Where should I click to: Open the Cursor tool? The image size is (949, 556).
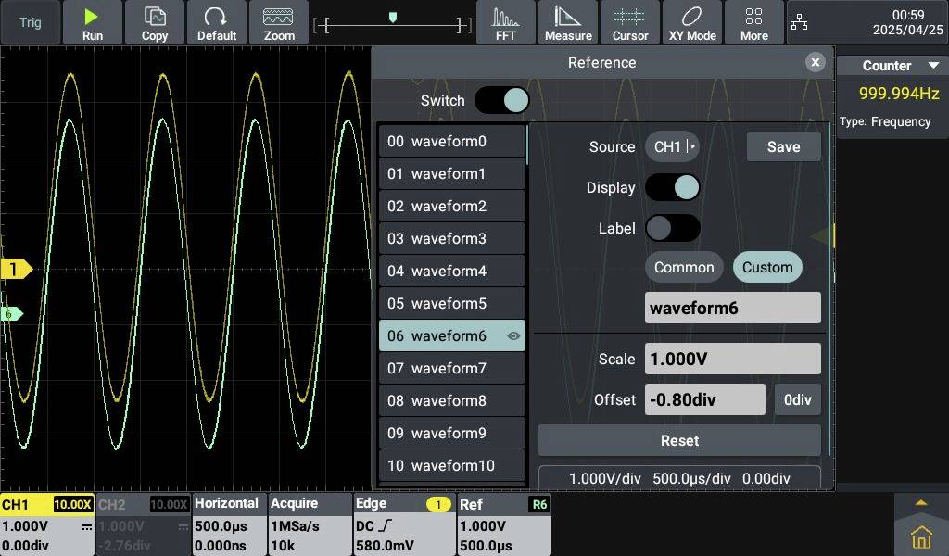[x=630, y=22]
